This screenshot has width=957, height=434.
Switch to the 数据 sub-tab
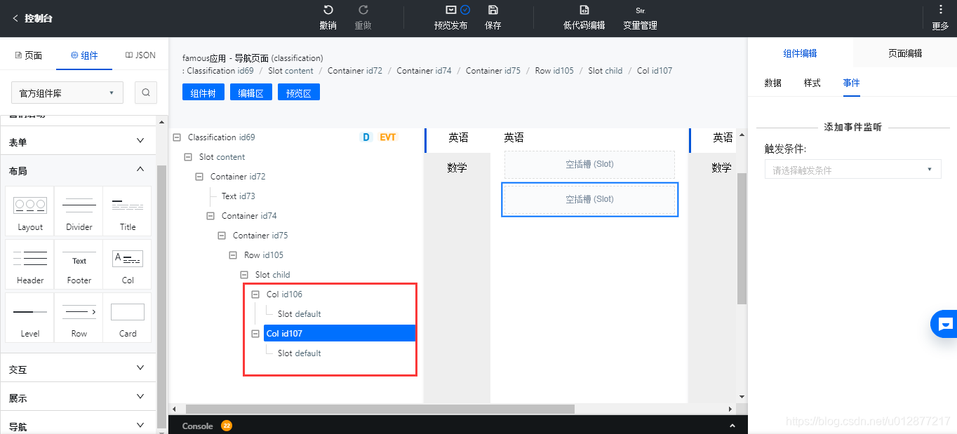pyautogui.click(x=773, y=83)
